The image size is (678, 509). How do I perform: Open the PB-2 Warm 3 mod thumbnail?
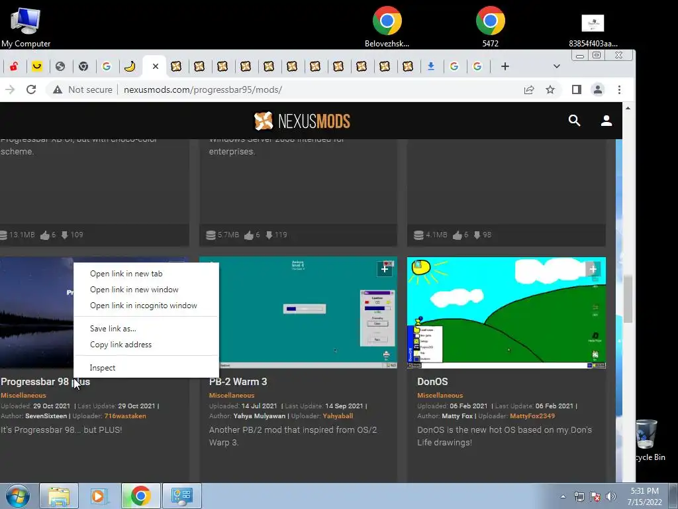(x=298, y=313)
